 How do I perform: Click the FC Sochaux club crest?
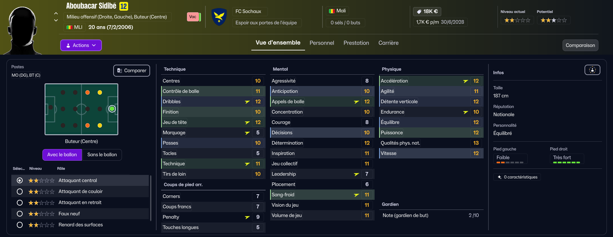click(x=219, y=17)
